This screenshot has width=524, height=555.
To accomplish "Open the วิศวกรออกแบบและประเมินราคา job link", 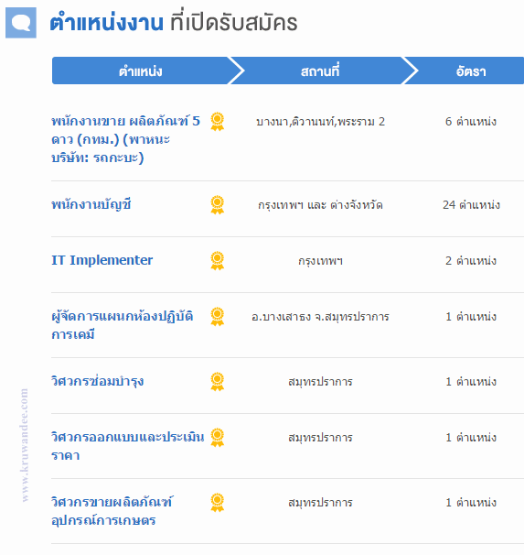I will 127,446.
